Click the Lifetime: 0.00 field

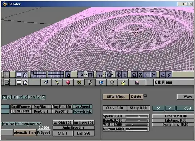[173, 120]
